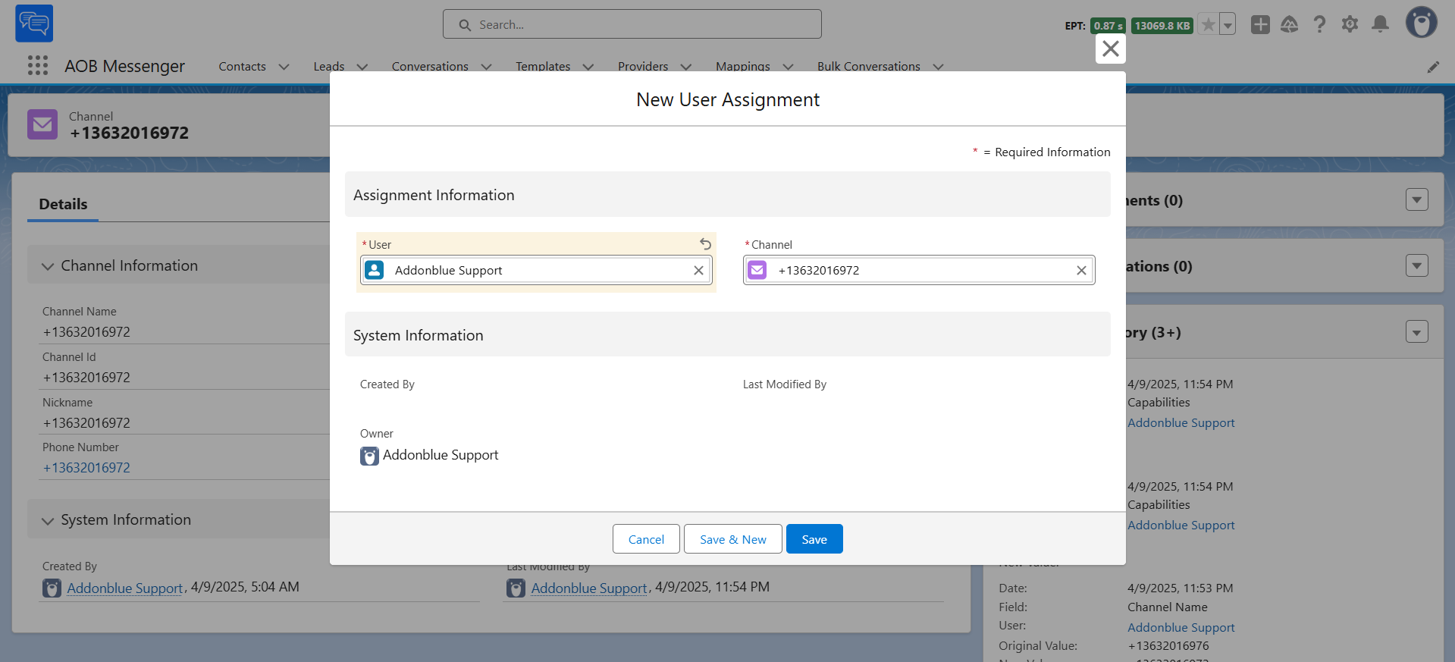1455x662 pixels.
Task: Select the Details tab
Action: point(63,204)
